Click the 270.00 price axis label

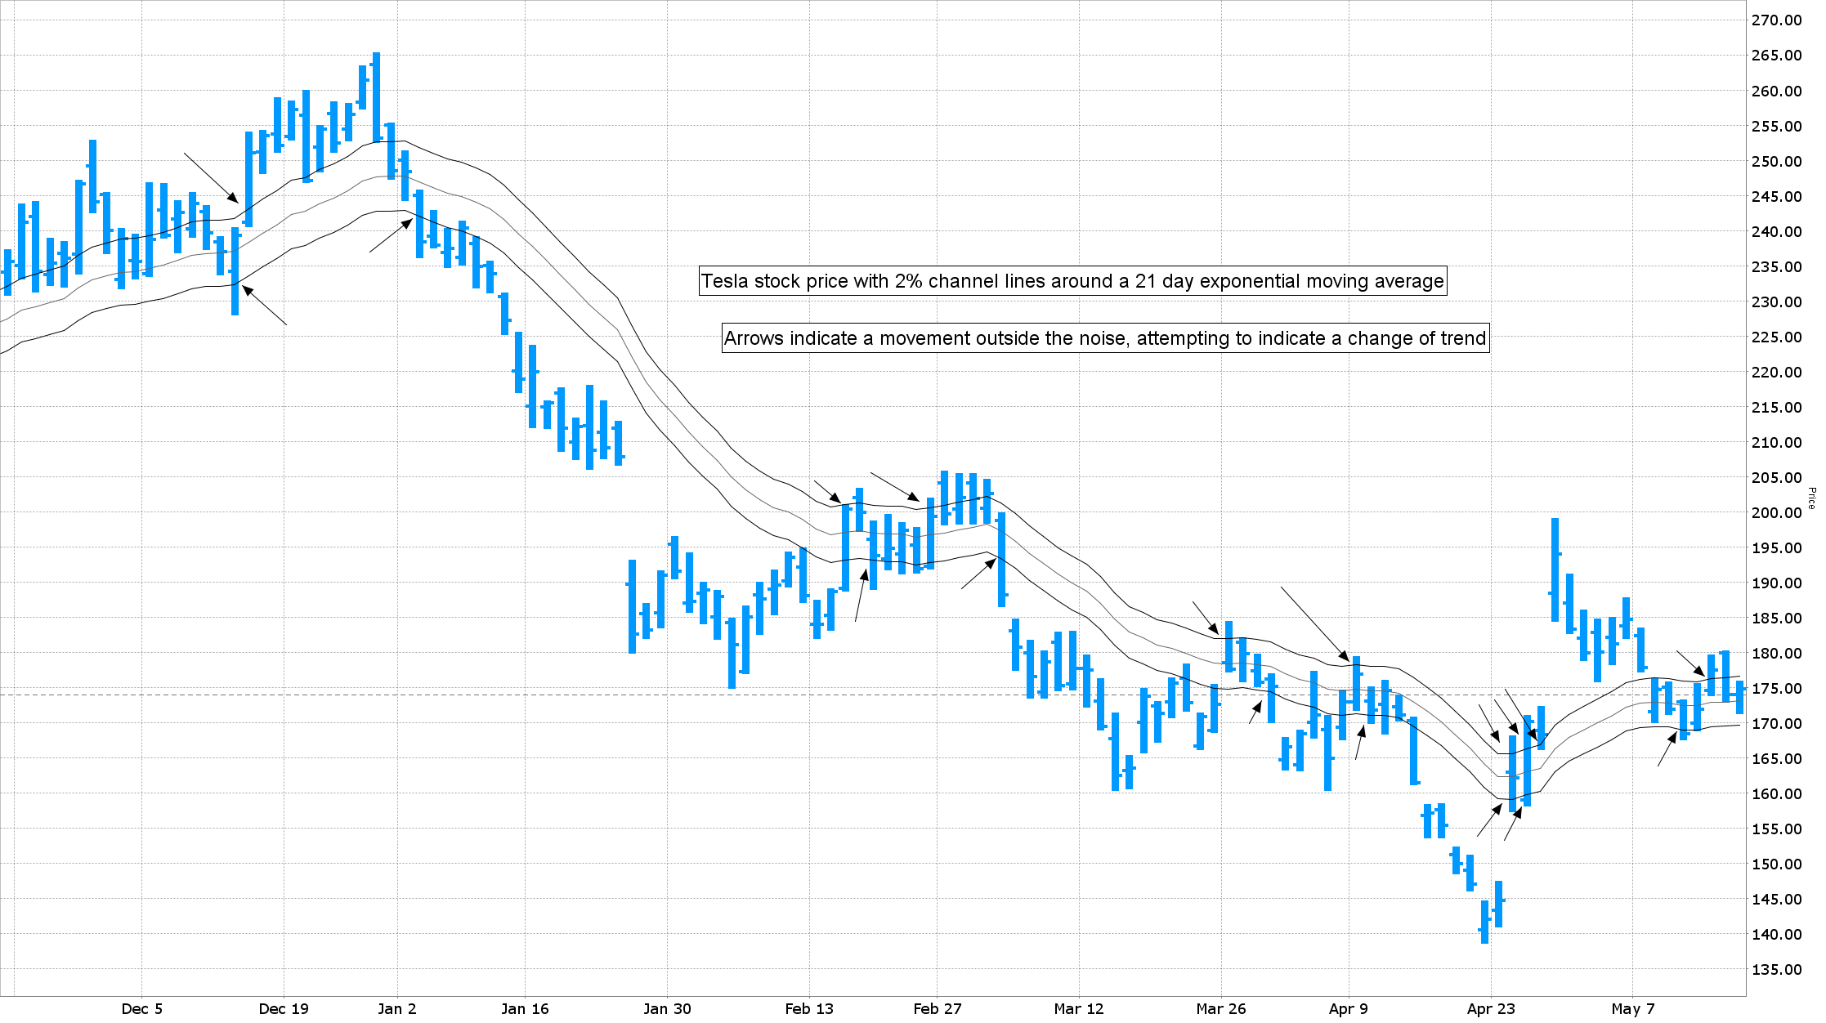1776,20
